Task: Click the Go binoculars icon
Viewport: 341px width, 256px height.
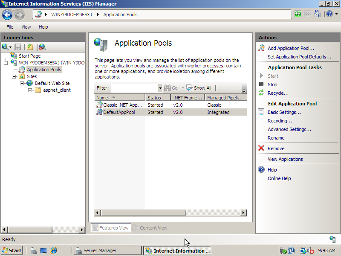Action: tap(167, 88)
